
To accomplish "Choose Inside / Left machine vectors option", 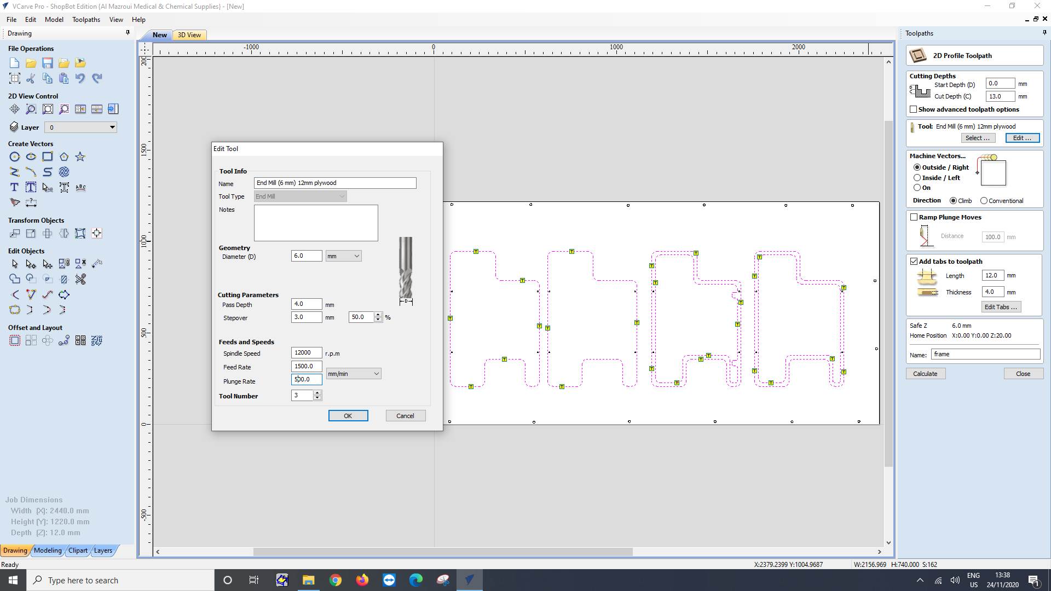I will pos(917,178).
